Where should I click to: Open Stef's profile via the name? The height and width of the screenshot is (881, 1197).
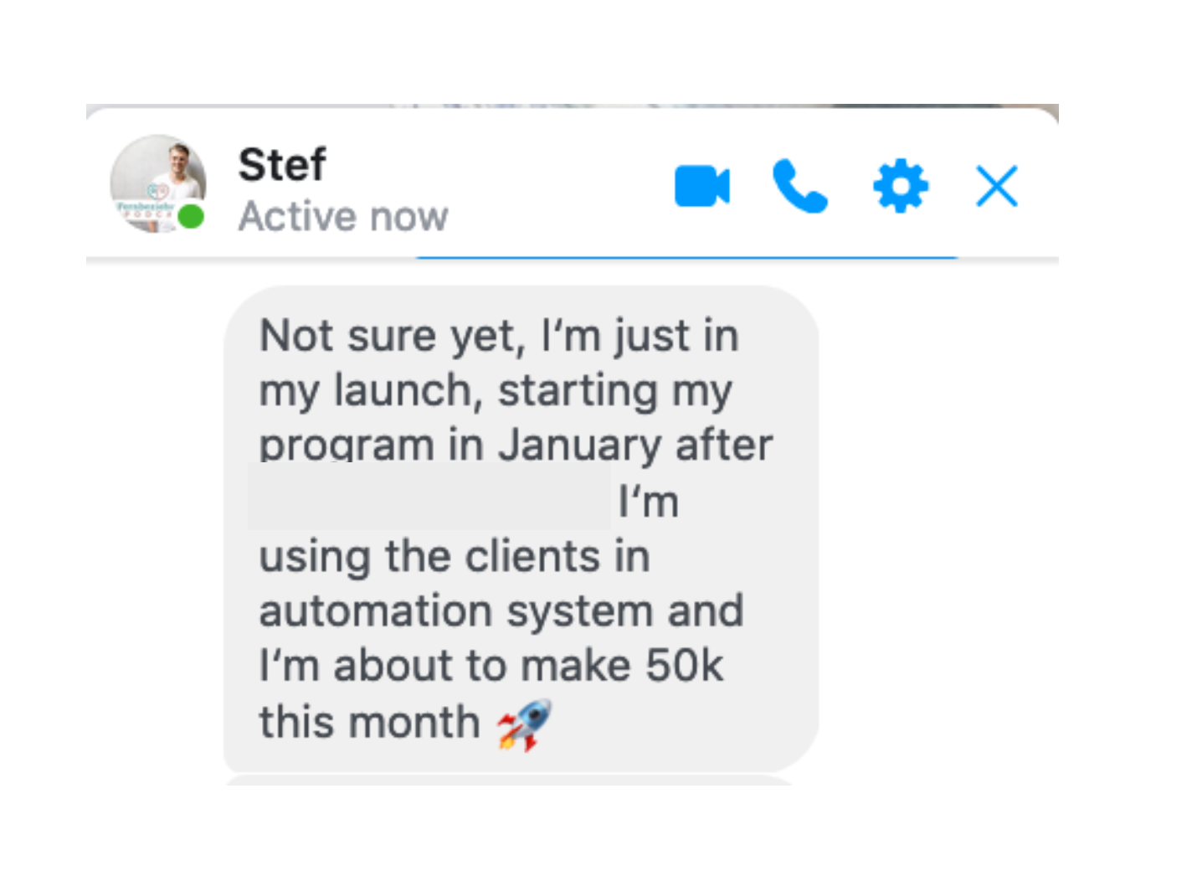(x=282, y=164)
